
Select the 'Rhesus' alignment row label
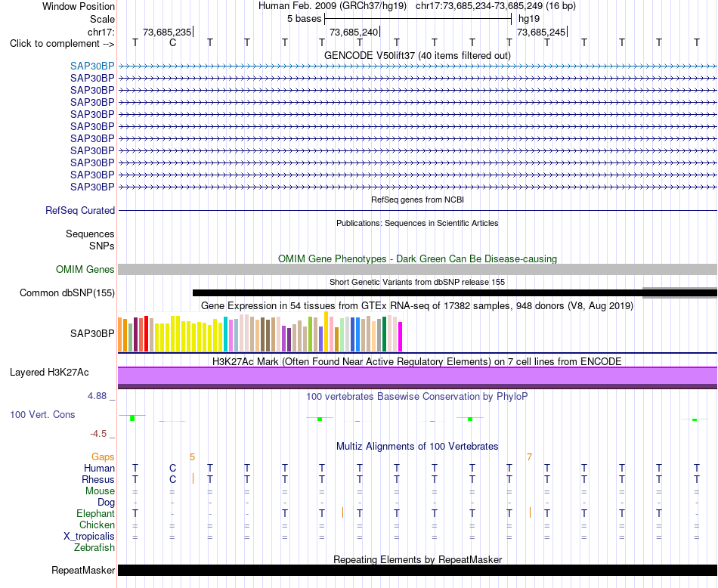click(98, 479)
